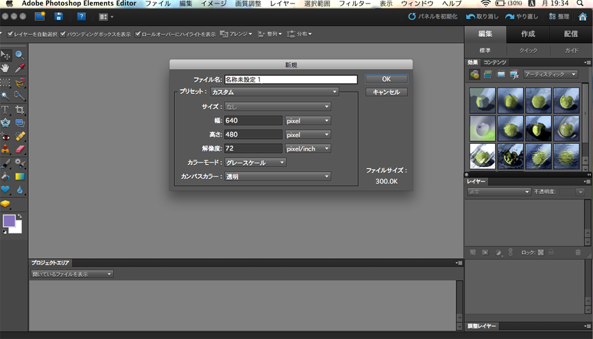This screenshot has height=339, width=593.
Task: Open the カラーモード dropdown
Action: pos(255,162)
